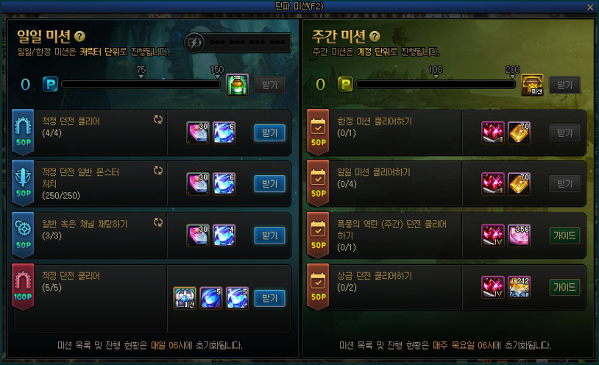
Task: Refresh the 일반 혹은 채널 채팅하기 mission
Action: point(157,222)
